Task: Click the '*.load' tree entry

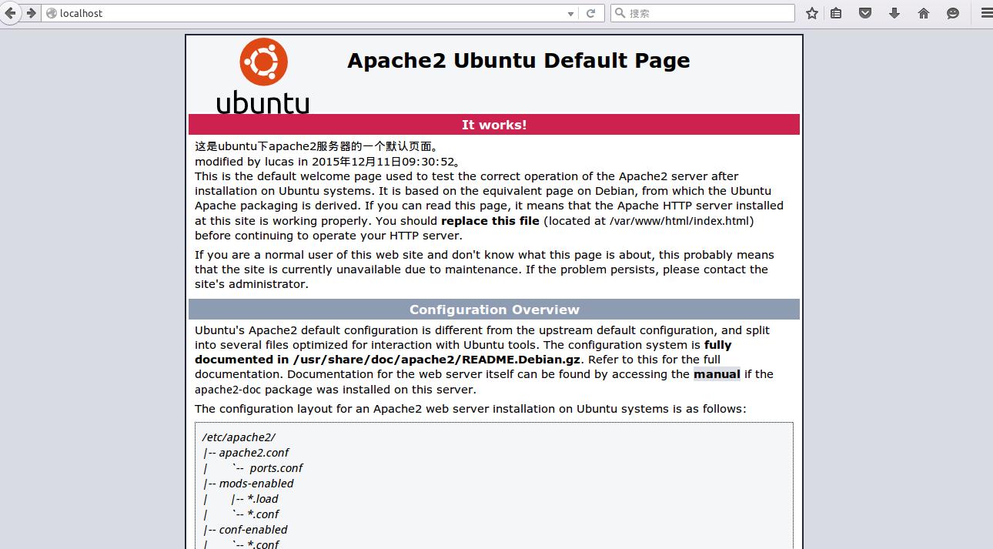Action: point(262,499)
